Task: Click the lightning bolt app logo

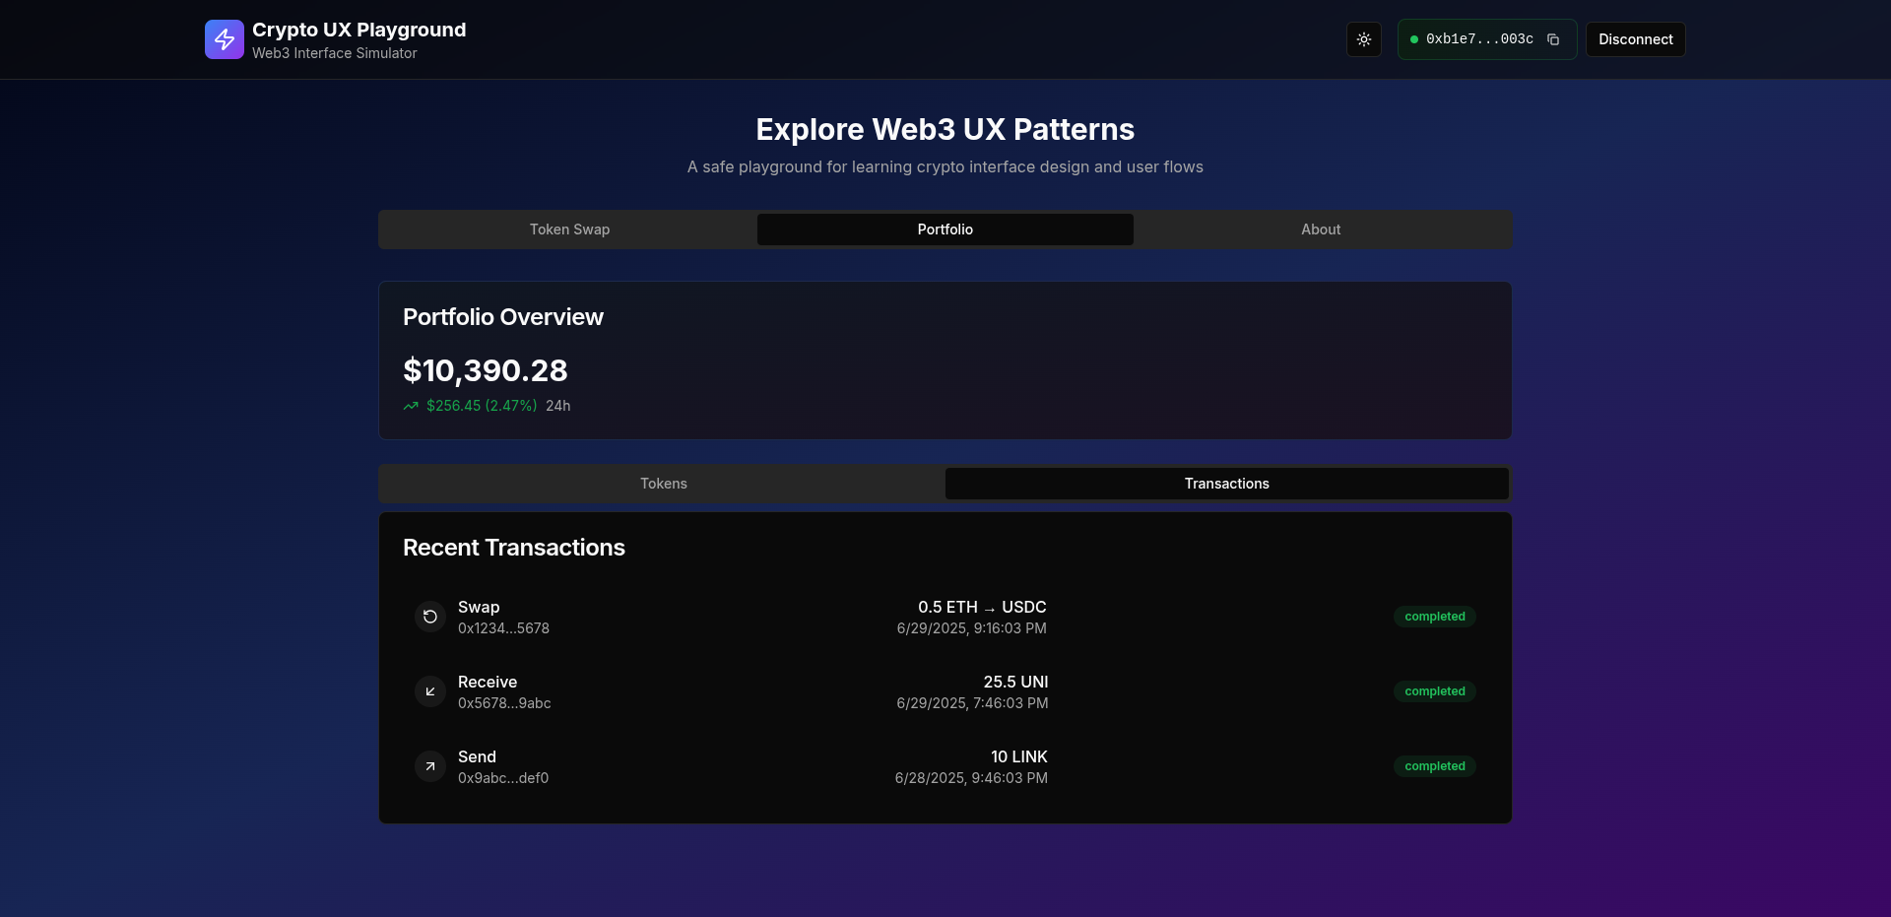Action: point(225,39)
